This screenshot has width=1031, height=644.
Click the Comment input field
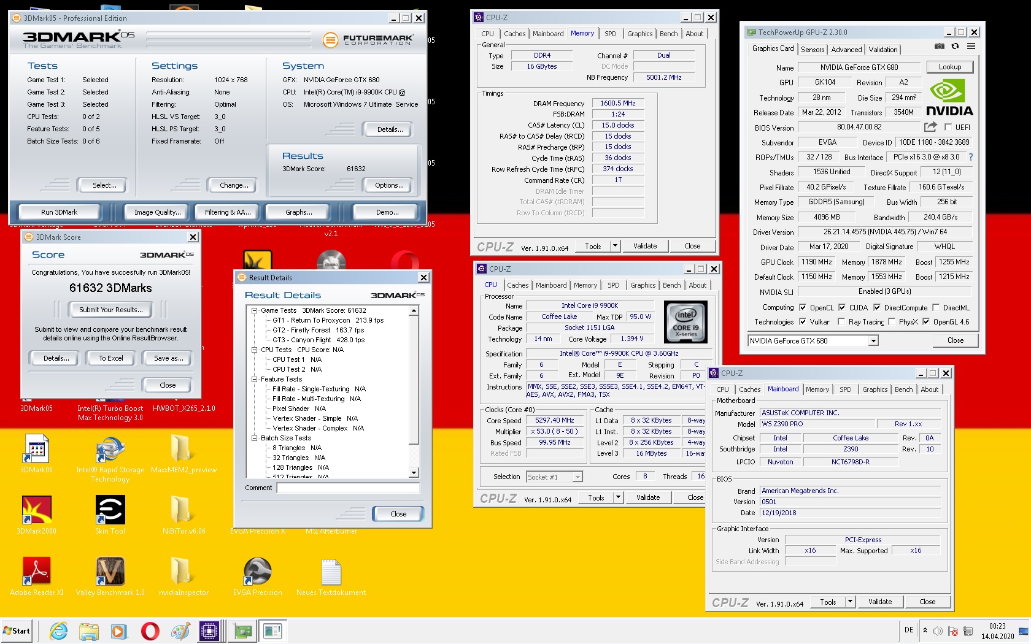click(x=348, y=488)
